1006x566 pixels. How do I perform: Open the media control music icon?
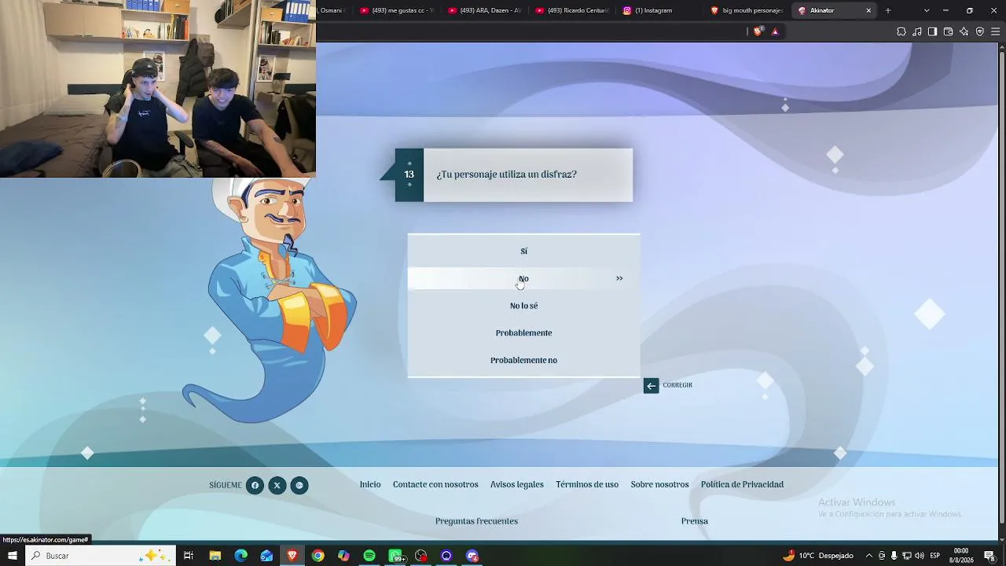point(917,31)
